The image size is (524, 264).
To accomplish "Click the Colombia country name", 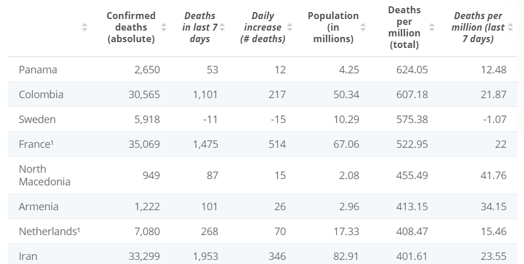I will [x=41, y=95].
